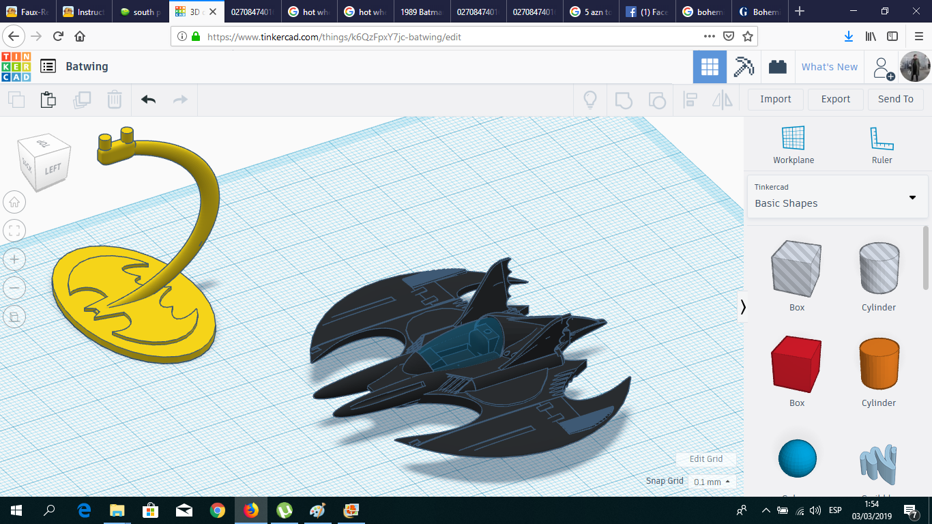Click the Delete trash icon
Screen dimensions: 932x524
(114, 100)
